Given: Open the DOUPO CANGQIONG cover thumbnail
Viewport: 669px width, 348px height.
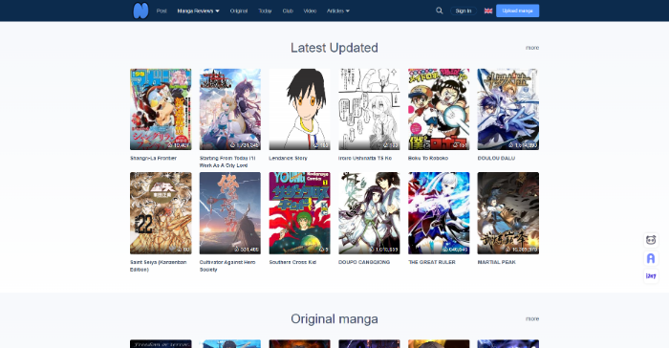Looking at the screenshot, I should (x=369, y=213).
